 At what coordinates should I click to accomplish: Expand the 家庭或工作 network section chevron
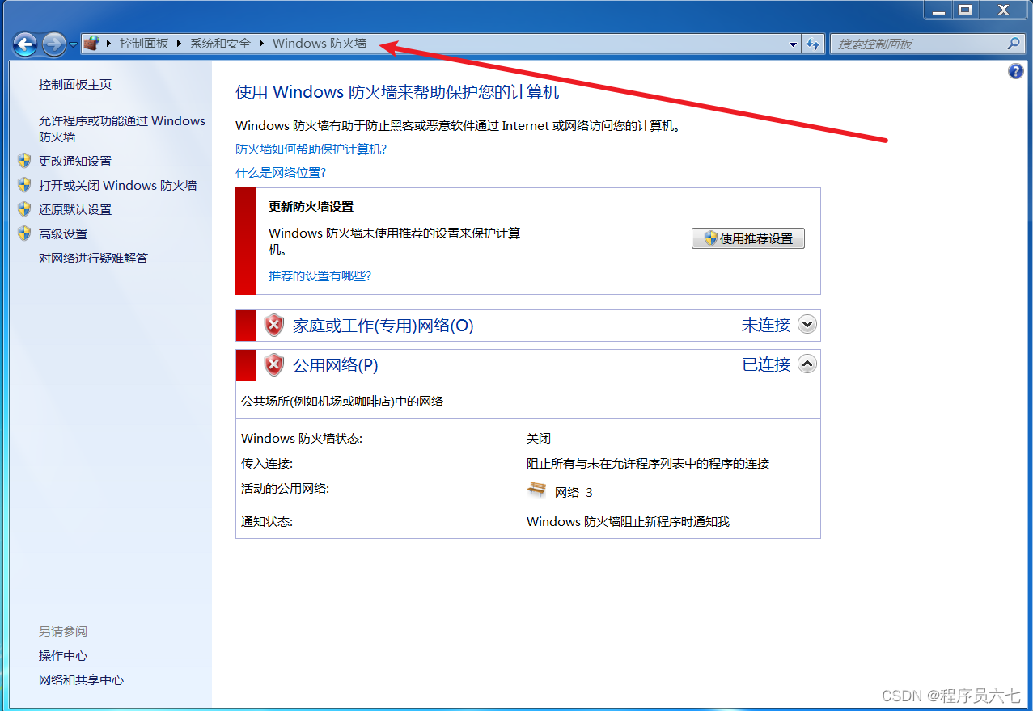(x=807, y=324)
